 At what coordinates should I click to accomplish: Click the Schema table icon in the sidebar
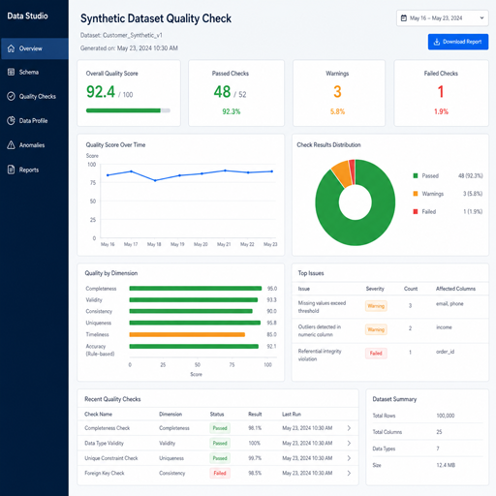(x=11, y=72)
